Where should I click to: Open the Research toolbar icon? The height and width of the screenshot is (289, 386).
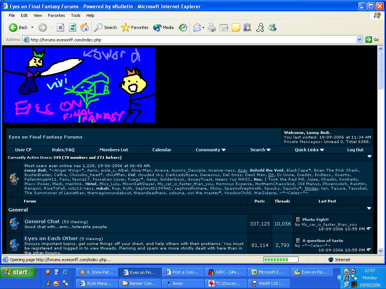[x=248, y=27]
